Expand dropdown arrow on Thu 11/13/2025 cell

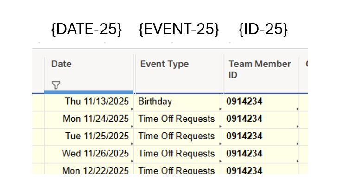pyautogui.click(x=132, y=109)
